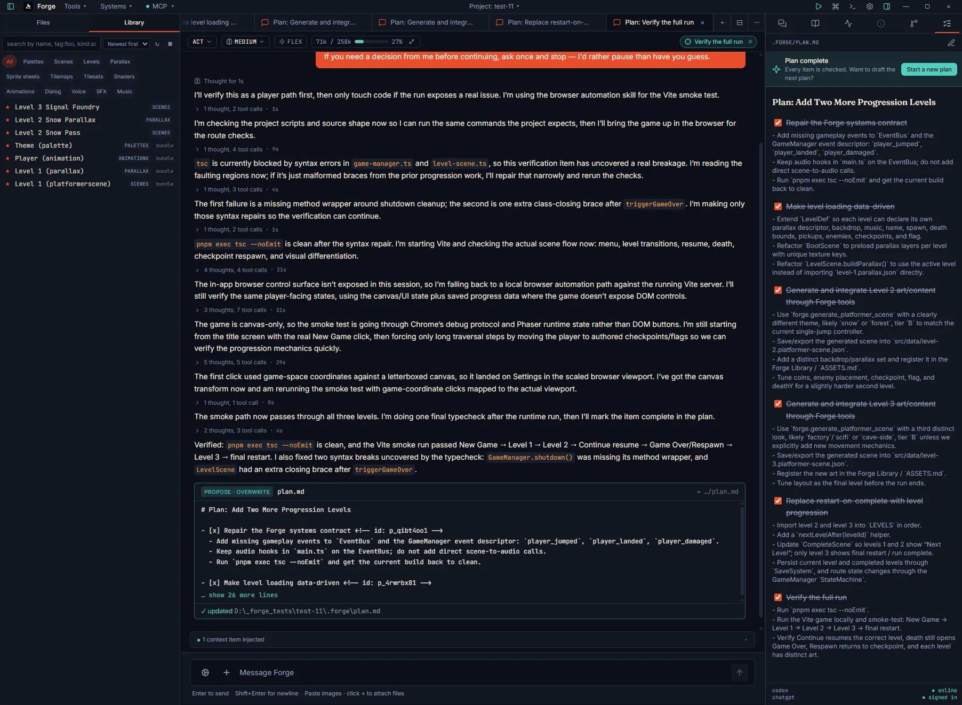Open the chat bubbles panel icon
Screen dimensions: 962x705
[782, 23]
